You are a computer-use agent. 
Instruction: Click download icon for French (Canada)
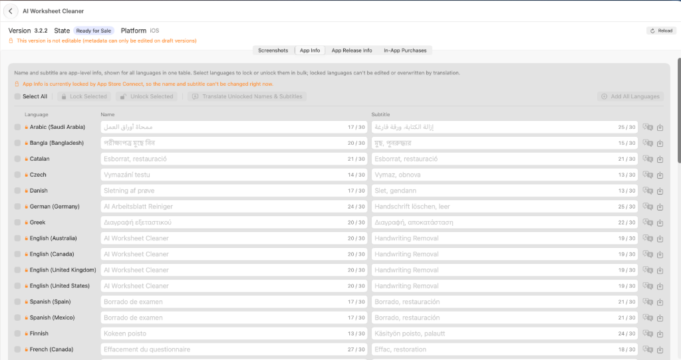660,349
